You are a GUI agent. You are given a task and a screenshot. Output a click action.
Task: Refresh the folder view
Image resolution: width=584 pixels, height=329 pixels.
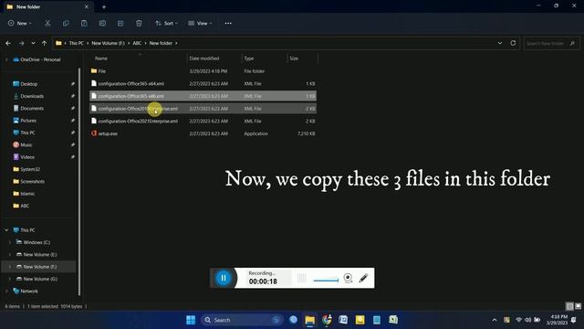(513, 43)
